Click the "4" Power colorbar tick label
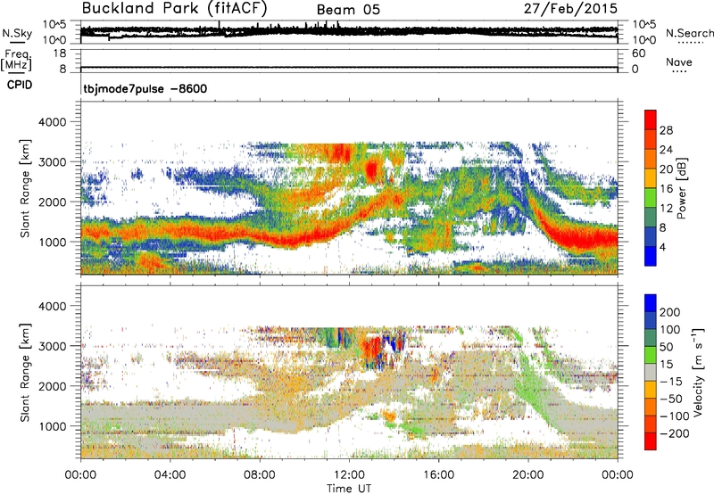 click(663, 248)
